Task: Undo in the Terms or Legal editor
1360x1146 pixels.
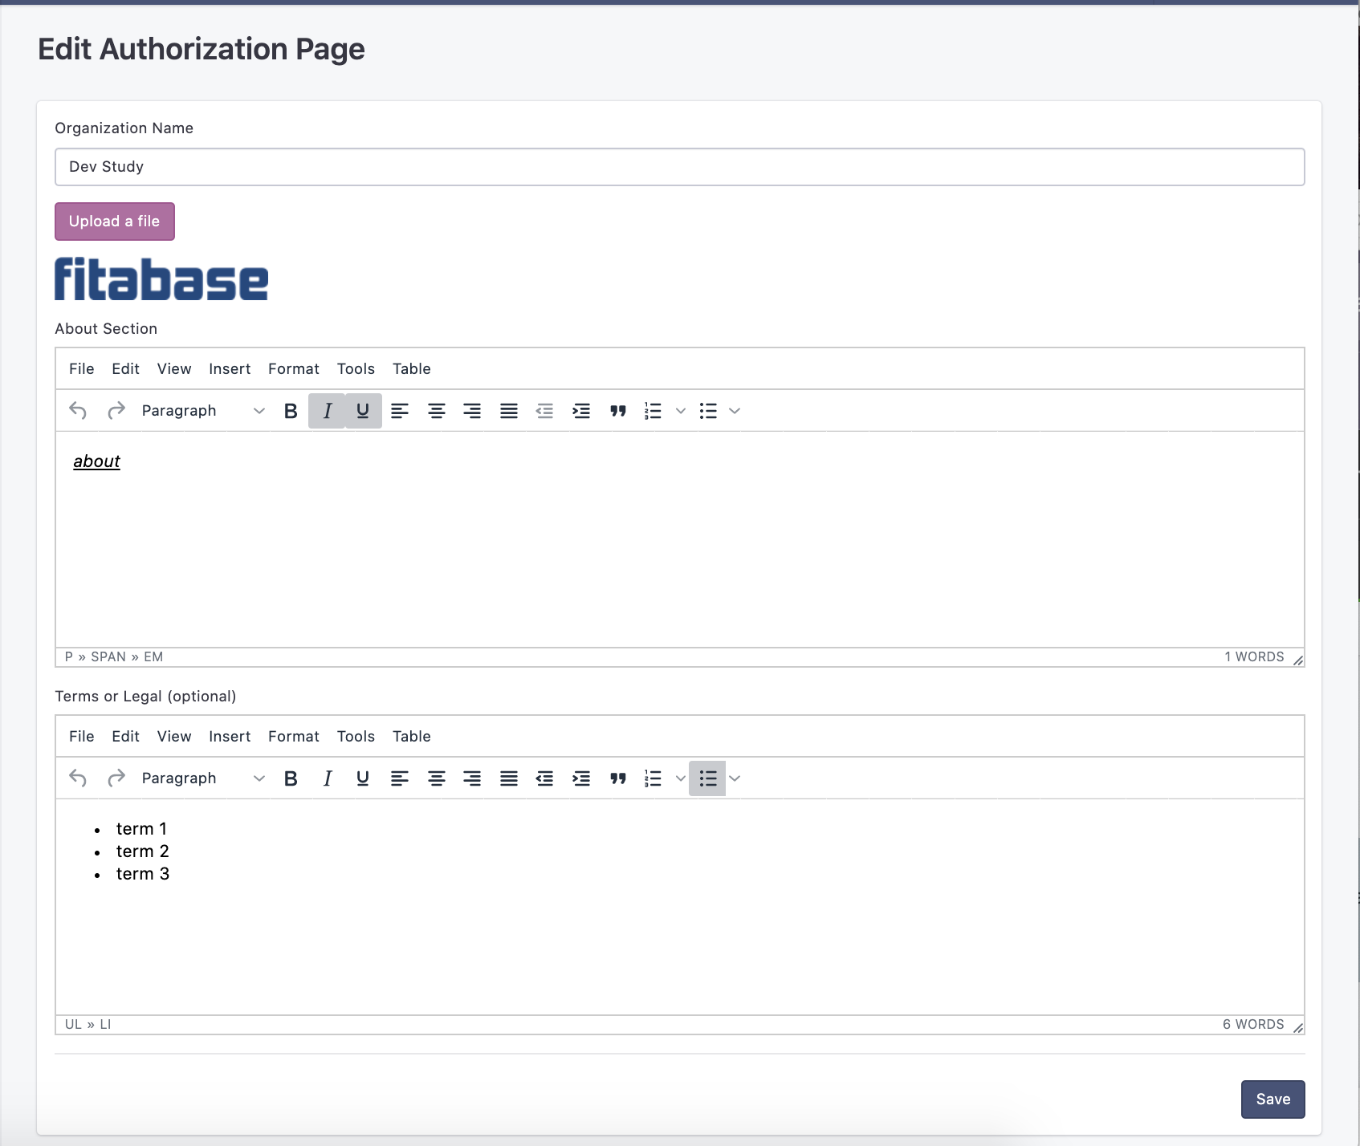Action: point(78,778)
